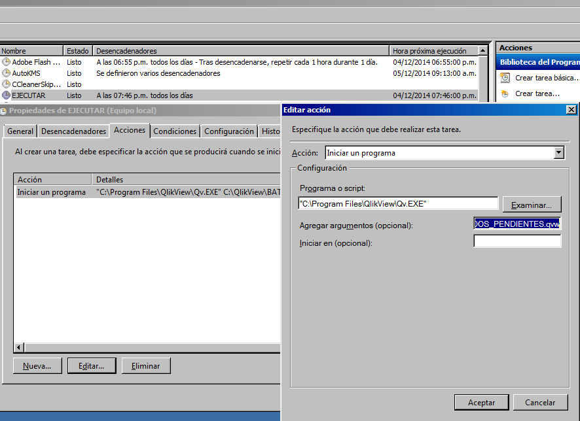This screenshot has height=421, width=580.
Task: Click inside the Iniciar en field
Action: tap(517, 241)
